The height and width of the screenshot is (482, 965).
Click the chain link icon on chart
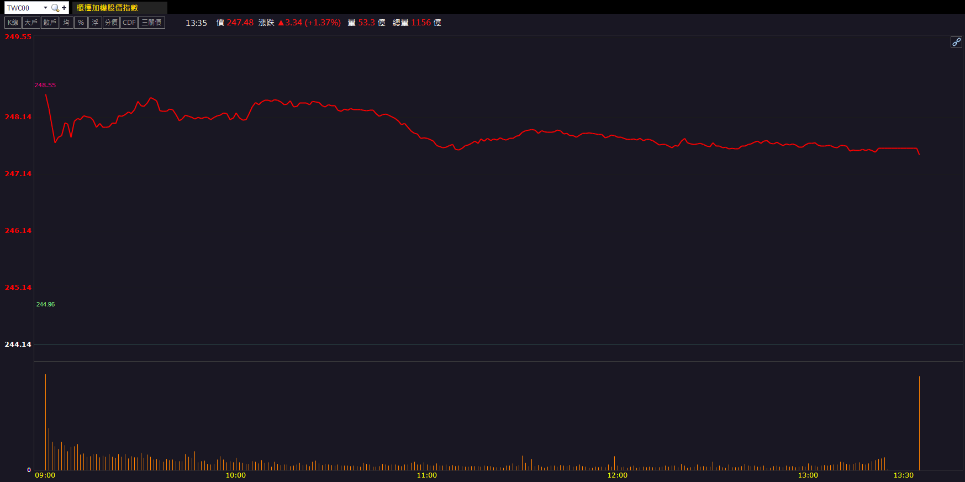coord(956,42)
